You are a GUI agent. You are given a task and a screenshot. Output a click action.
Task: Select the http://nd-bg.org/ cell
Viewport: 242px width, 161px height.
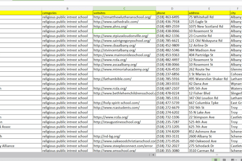click(124, 136)
